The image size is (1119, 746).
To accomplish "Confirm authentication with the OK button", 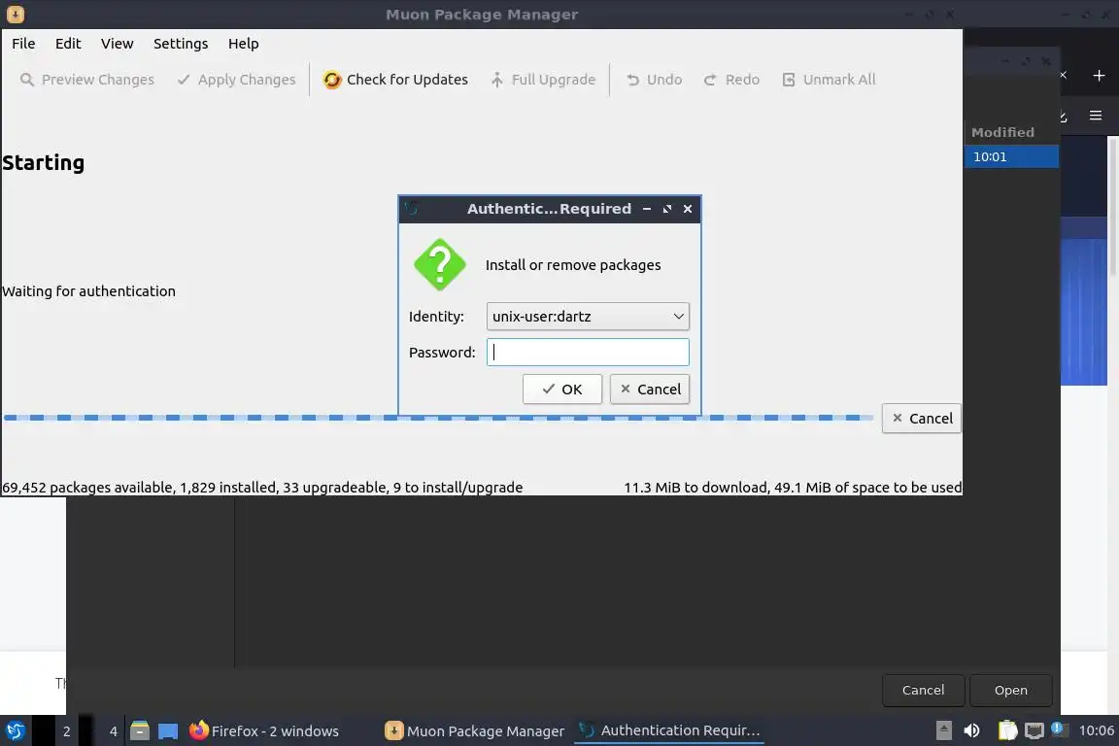I will [561, 390].
